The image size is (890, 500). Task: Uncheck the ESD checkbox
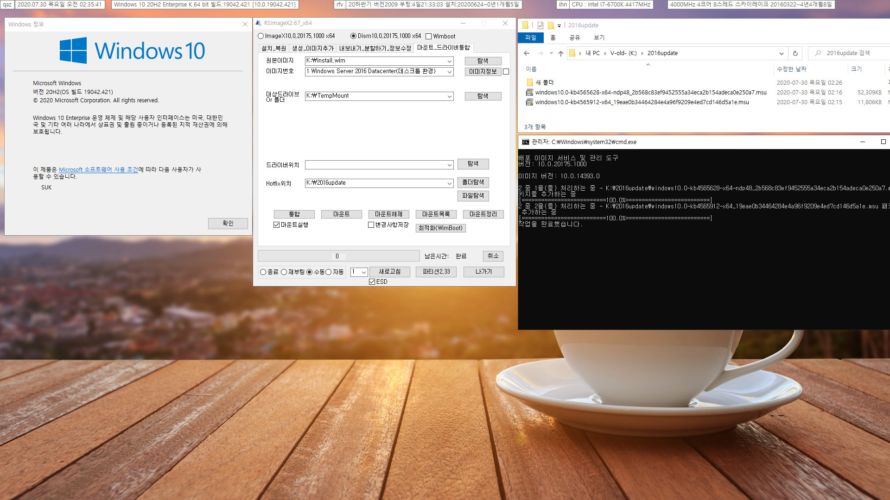point(372,282)
